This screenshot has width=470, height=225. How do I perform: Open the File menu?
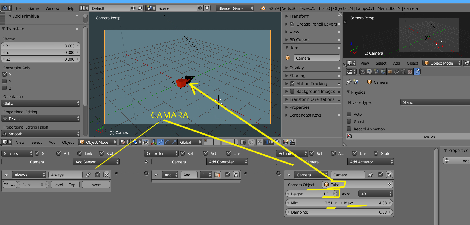tap(19, 8)
